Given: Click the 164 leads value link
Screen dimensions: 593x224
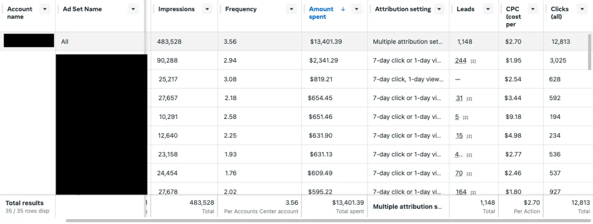Looking at the screenshot, I should 461,192.
